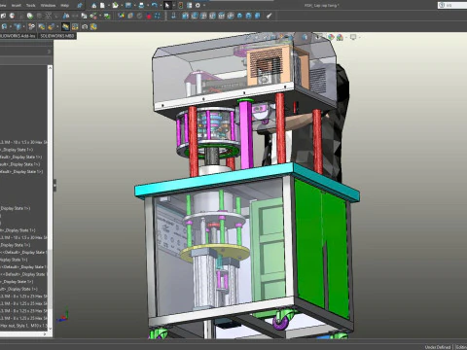
Task: Expand the Print icon dropdown arrow
Action: 147,6
